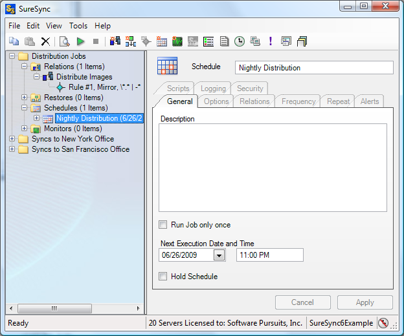Image resolution: width=404 pixels, height=336 pixels.
Task: Click the calendar Schedule toolbar icon
Action: (162, 41)
